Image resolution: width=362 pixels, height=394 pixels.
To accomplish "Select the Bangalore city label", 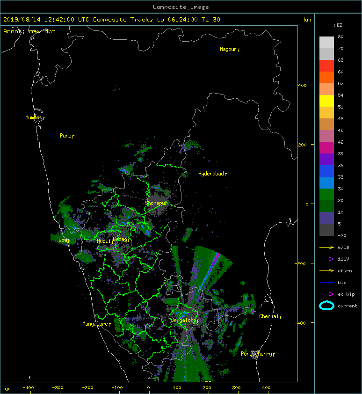I will (185, 321).
